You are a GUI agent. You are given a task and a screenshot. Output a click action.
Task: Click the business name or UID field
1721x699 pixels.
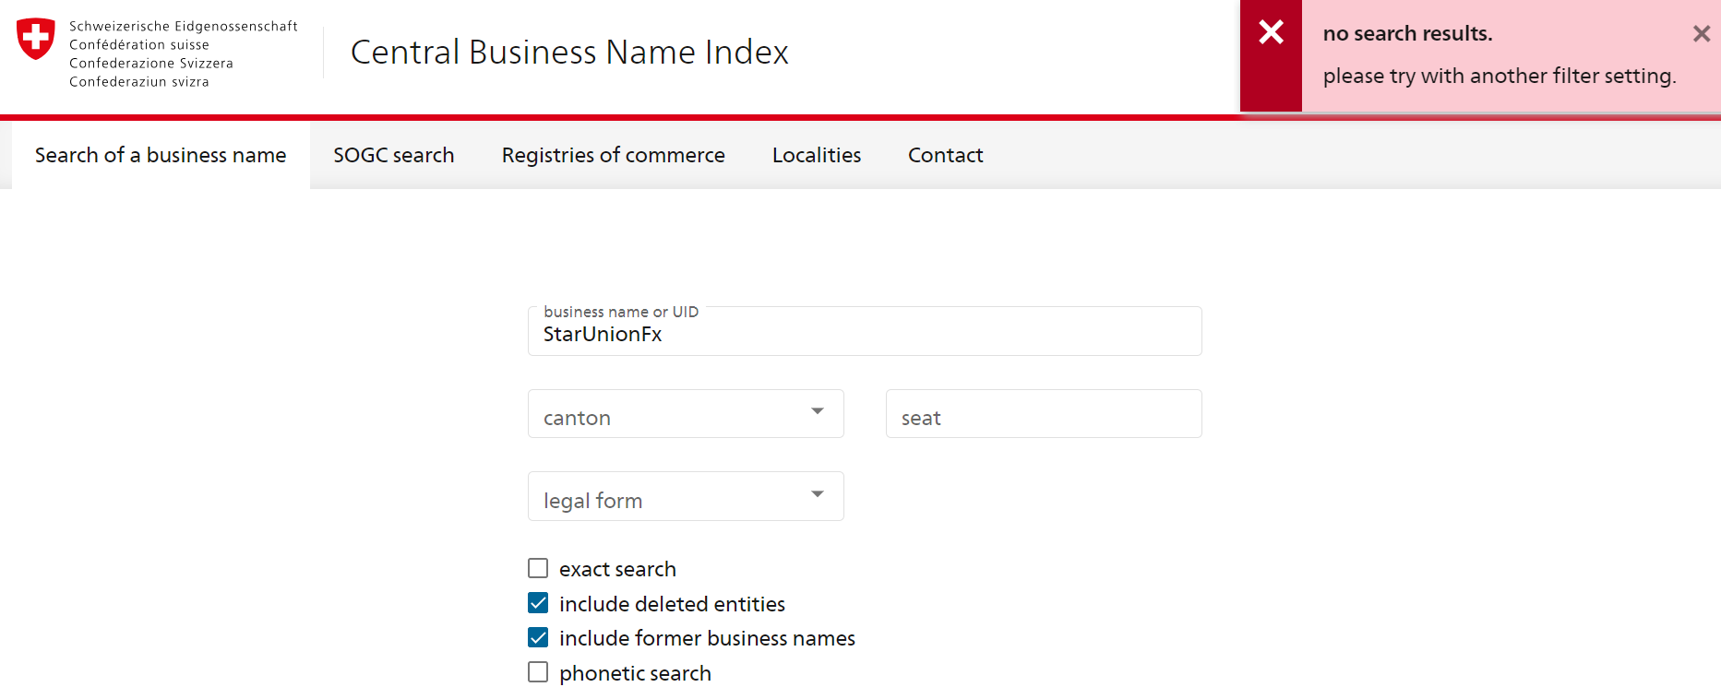point(864,334)
